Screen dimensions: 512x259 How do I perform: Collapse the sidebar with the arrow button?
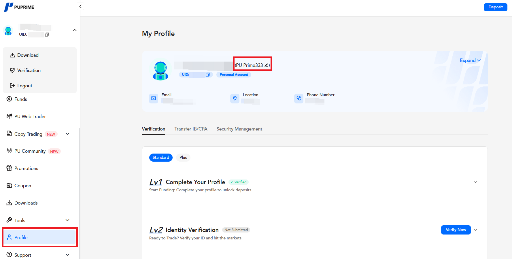(80, 6)
